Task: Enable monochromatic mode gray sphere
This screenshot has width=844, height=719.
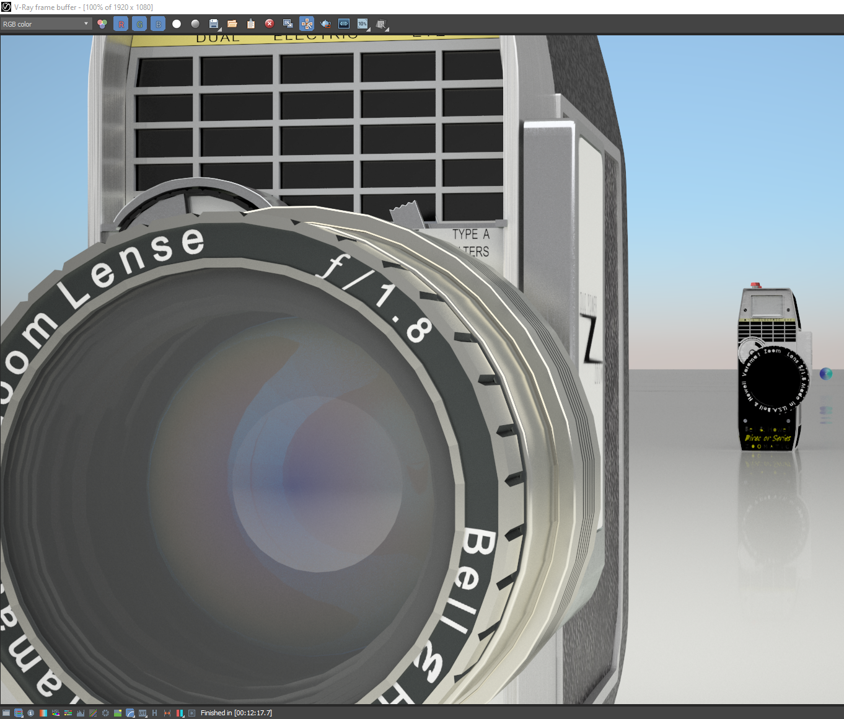Action: pyautogui.click(x=195, y=24)
